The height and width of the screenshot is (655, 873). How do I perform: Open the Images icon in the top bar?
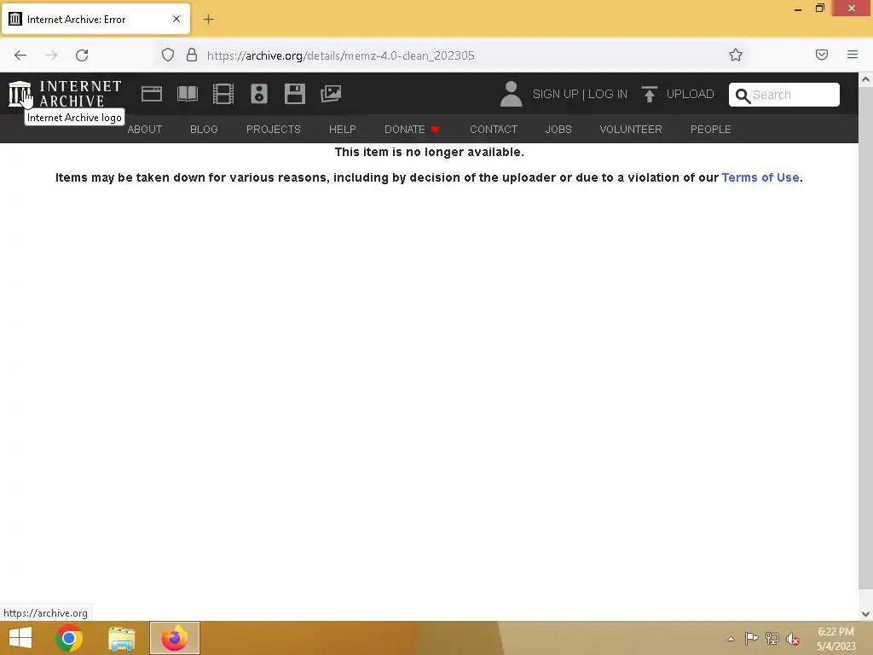pos(331,94)
